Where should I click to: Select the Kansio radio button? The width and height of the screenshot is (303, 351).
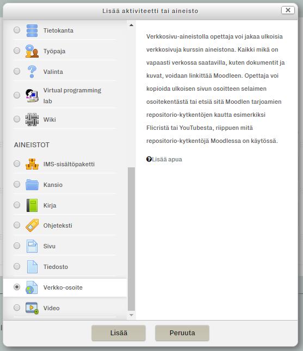pyautogui.click(x=17, y=184)
